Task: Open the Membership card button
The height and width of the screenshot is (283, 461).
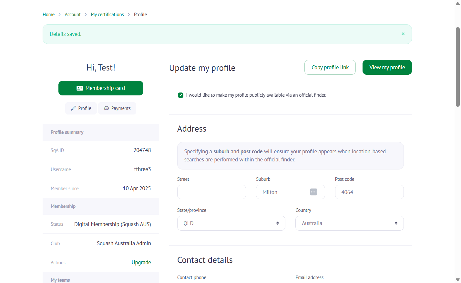Action: (101, 88)
